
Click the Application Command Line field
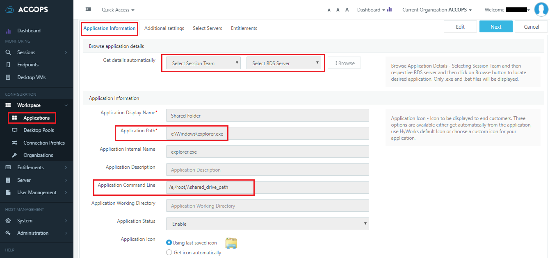point(267,188)
